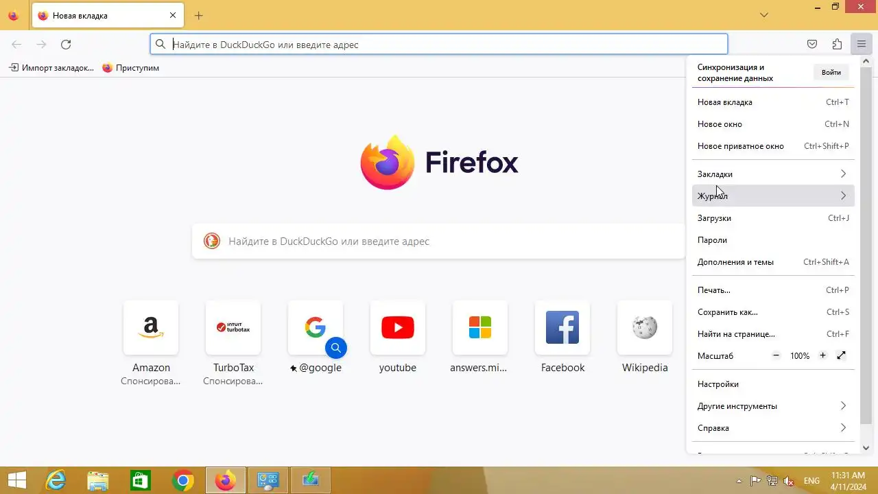Click the address bar input field
This screenshot has width=878, height=494.
439,45
